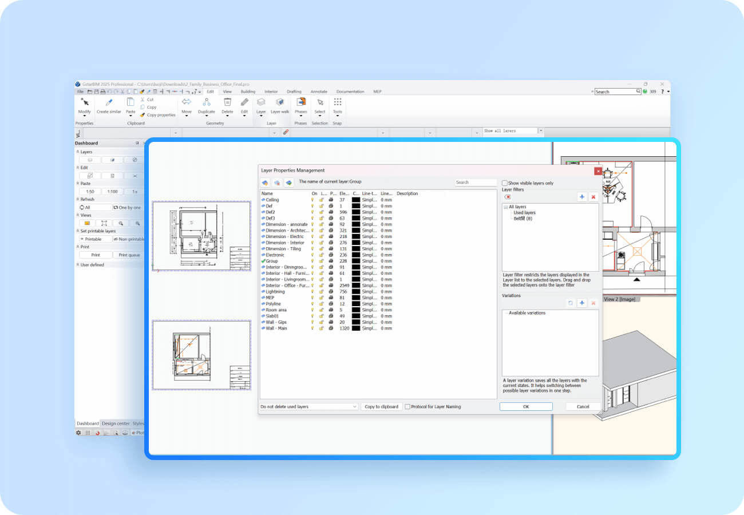Toggle lock icon on Wall - Main layer
Image resolution: width=744 pixels, height=515 pixels.
(322, 328)
